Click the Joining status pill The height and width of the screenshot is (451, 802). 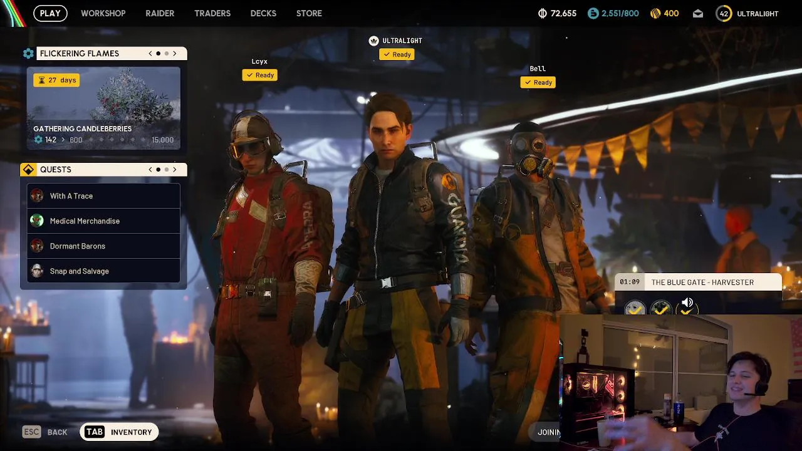[545, 432]
